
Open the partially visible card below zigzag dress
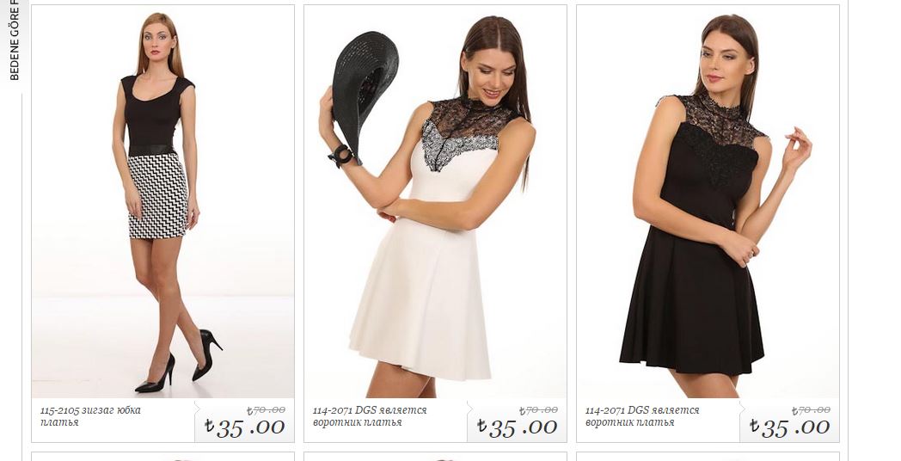click(x=162, y=457)
